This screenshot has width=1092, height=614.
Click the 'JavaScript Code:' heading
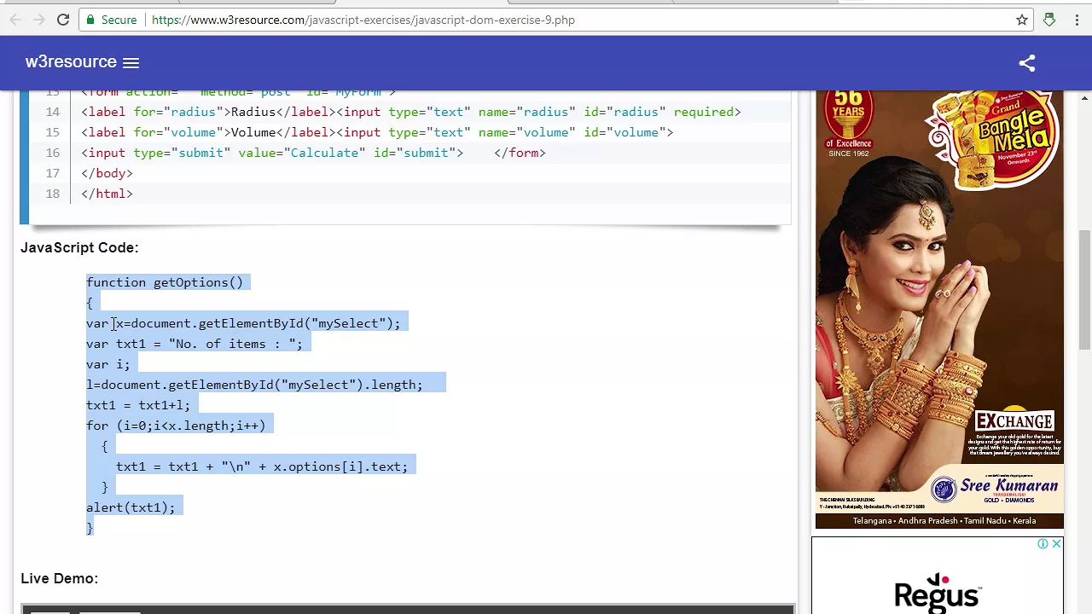79,247
